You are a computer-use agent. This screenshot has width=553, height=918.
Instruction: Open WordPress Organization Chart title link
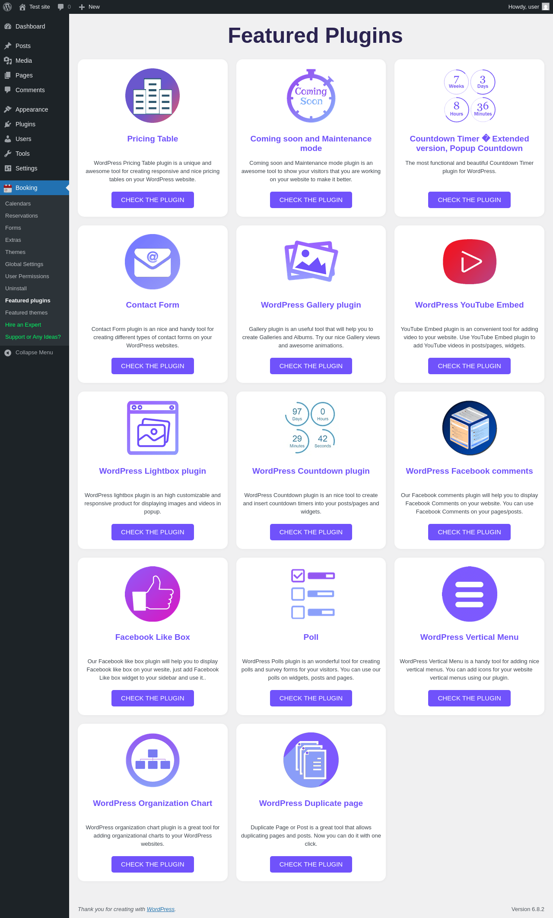[x=153, y=803]
